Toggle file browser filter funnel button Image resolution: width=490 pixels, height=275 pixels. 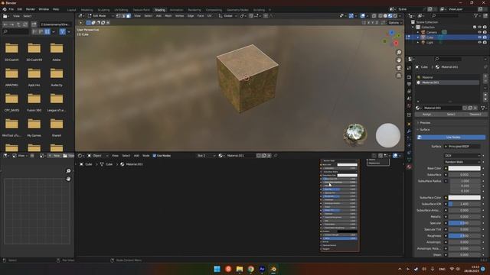click(63, 31)
